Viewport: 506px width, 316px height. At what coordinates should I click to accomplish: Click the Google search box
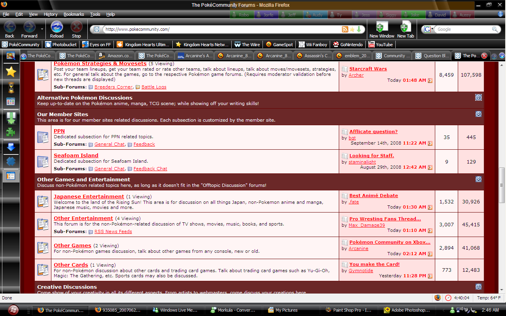463,29
